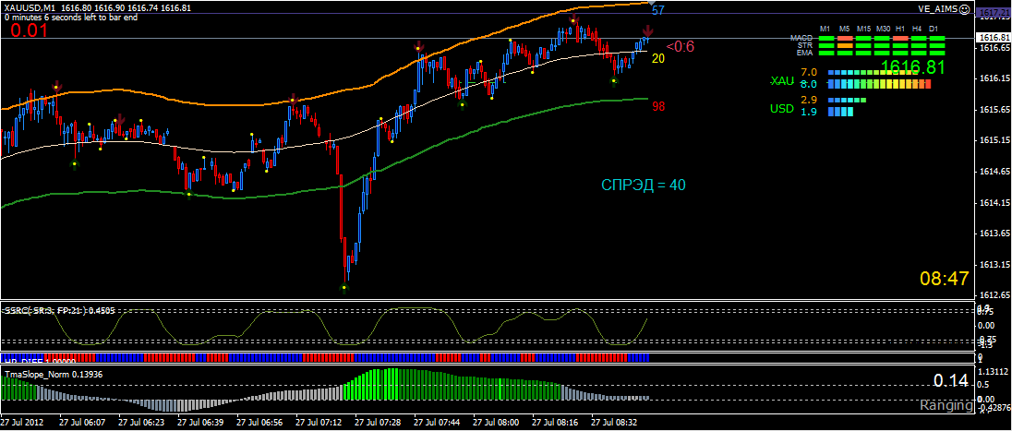
Task: Click the down arrow signal near 07:44
Action: (x=418, y=46)
